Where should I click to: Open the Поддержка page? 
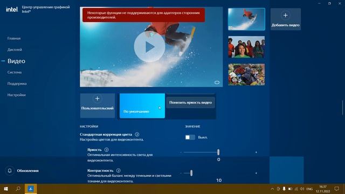tap(17, 84)
